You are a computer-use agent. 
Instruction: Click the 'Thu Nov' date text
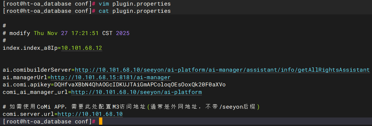[45, 33]
